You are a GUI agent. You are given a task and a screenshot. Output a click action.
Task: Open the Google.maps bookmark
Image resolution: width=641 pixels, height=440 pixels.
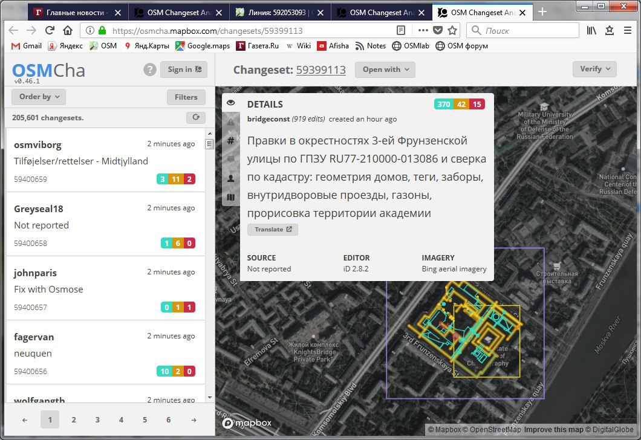tap(203, 46)
